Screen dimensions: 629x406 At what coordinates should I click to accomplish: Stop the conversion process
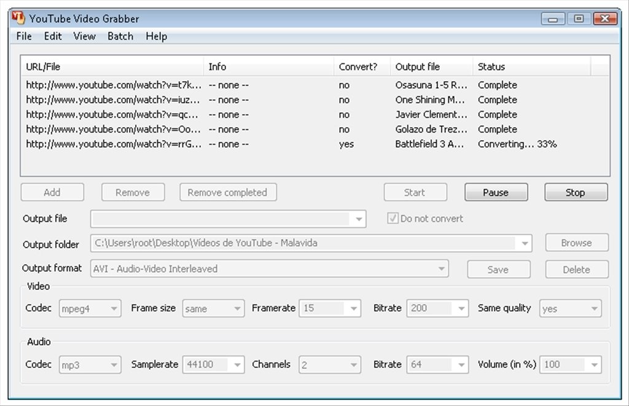click(576, 192)
